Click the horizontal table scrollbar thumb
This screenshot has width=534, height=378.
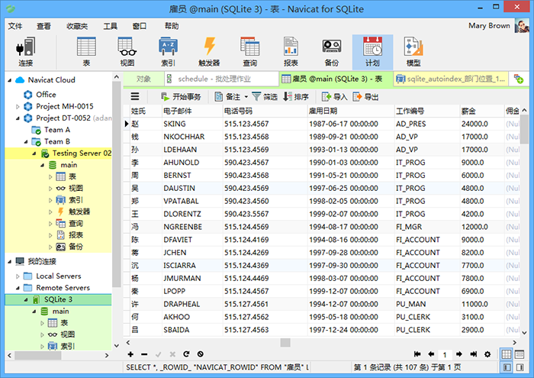tap(285, 342)
